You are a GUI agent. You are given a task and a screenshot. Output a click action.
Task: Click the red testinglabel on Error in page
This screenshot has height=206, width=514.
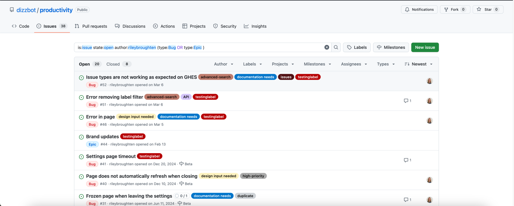pos(214,117)
